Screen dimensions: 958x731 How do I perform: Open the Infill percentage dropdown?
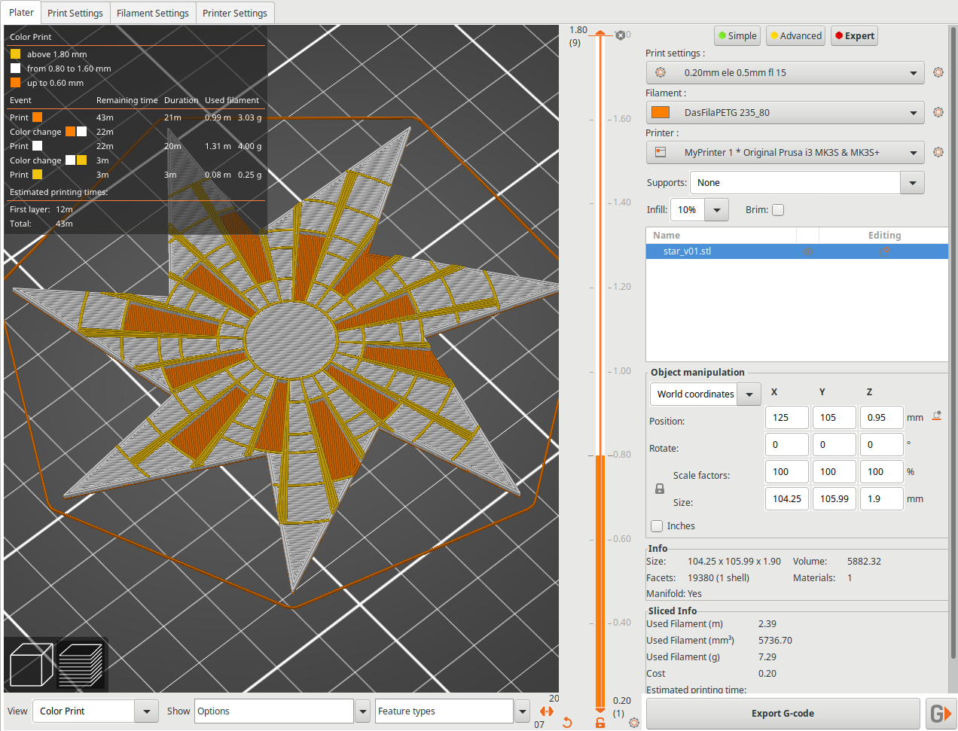716,210
